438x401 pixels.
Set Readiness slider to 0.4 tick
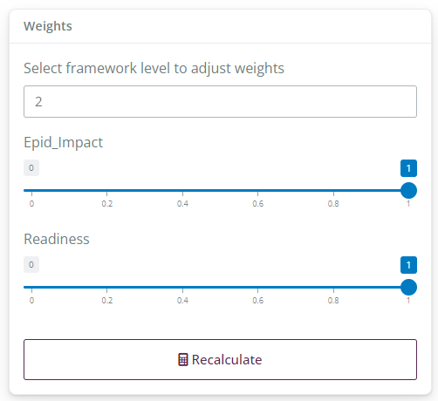182,288
